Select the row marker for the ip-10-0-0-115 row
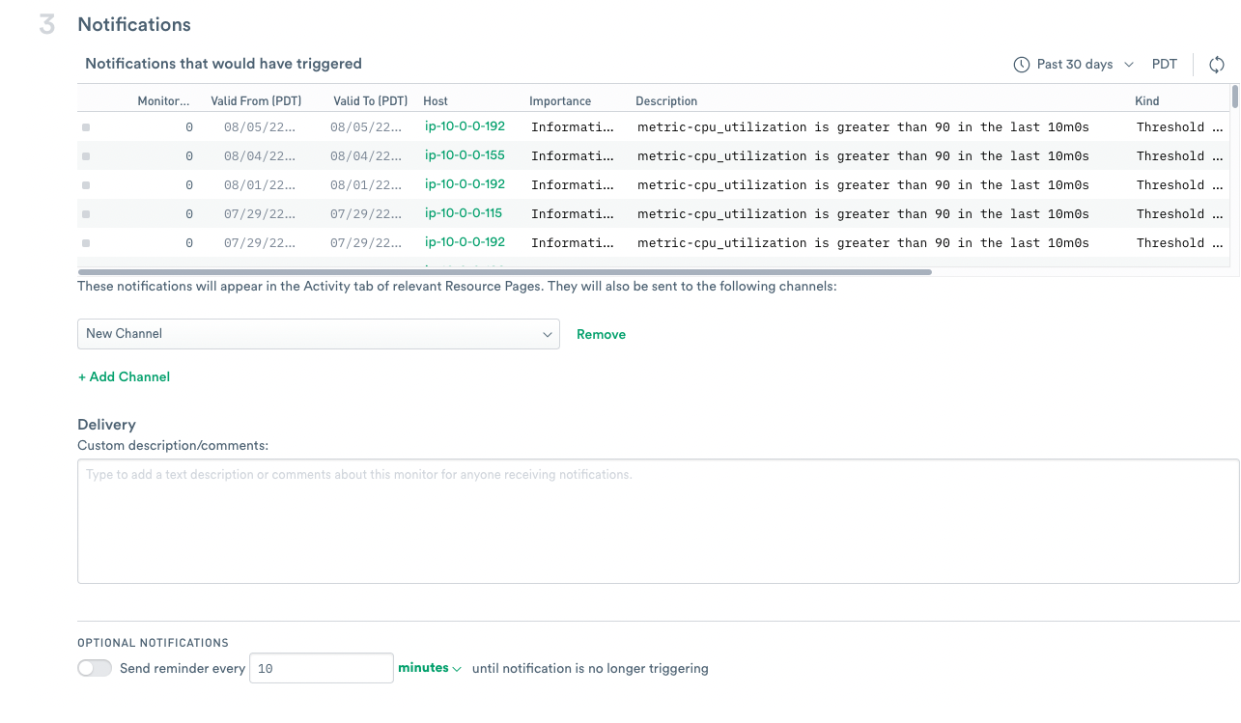The image size is (1241, 723). tap(85, 214)
